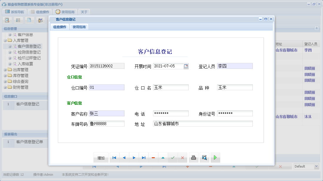Select the list view icon in the toolbar
The image size is (323, 181).
[18, 20]
